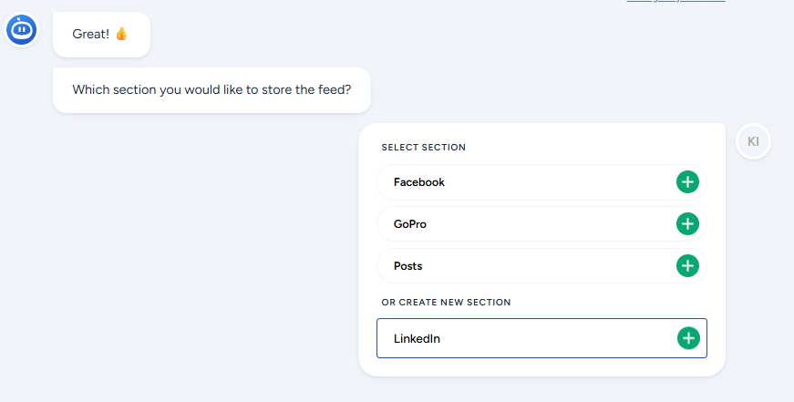Add feed to the Facebook section
Viewport: 794px width, 402px height.
[687, 182]
